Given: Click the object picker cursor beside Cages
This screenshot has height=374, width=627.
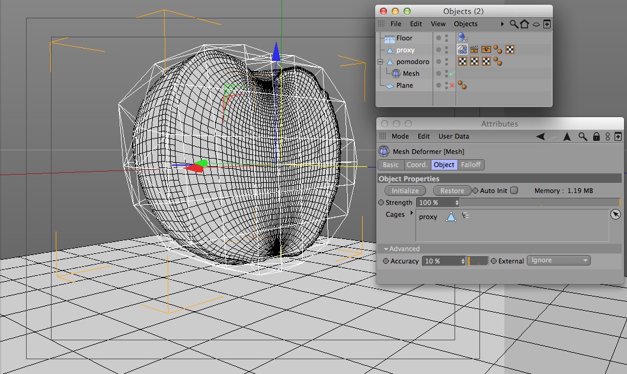Looking at the screenshot, I should coord(615,214).
